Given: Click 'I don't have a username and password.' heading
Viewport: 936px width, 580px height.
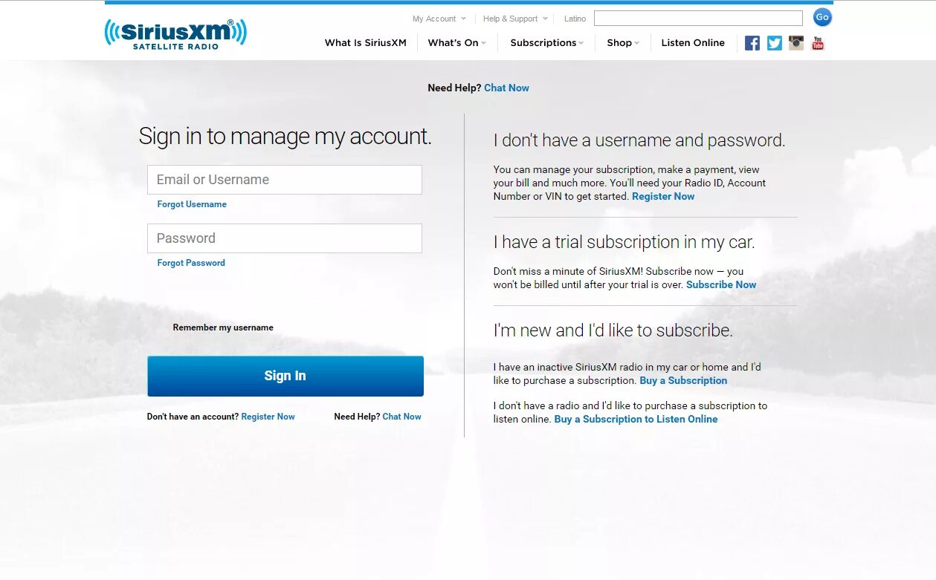Looking at the screenshot, I should 639,140.
